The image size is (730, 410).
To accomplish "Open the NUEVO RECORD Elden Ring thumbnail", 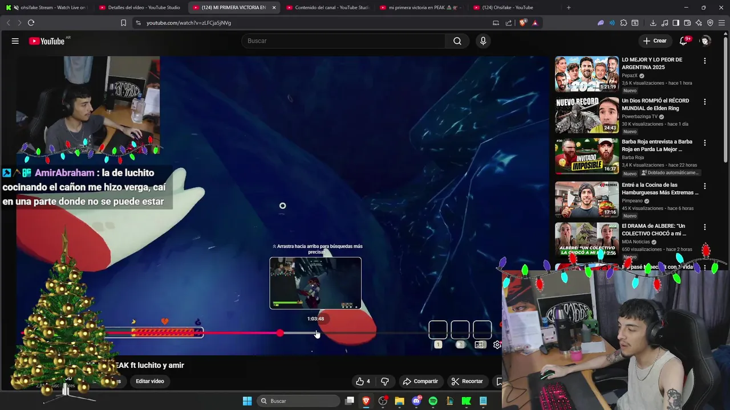I will [587, 115].
